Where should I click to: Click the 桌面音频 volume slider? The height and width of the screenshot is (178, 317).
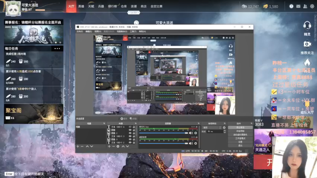pos(163,143)
